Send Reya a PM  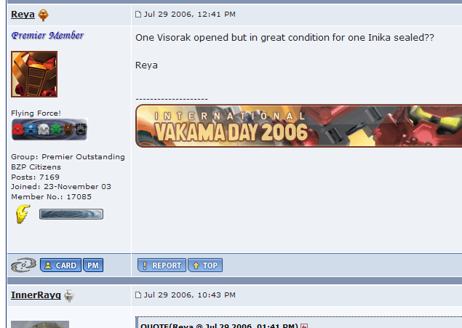pyautogui.click(x=93, y=265)
